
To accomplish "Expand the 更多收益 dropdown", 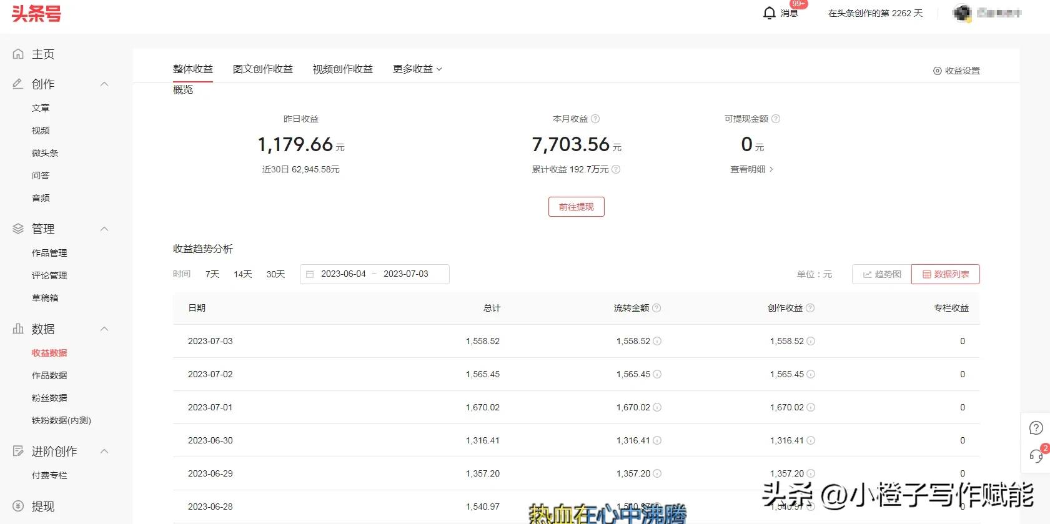I will click(417, 69).
